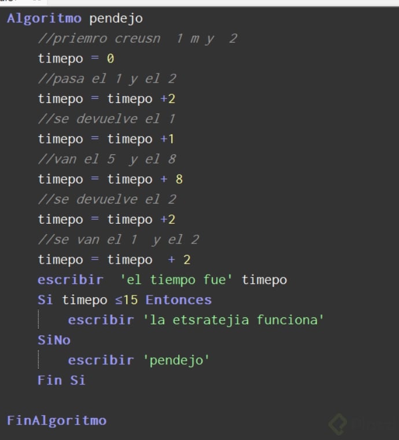Image resolution: width=399 pixels, height=440 pixels.
Task: Click the comment //van el 5 y el 8
Action: pyautogui.click(x=107, y=159)
